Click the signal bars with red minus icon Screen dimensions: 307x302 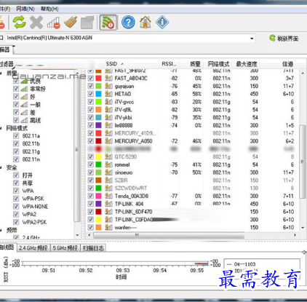[54, 23]
